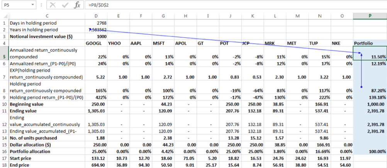Select entire sheet via corner triangle
The height and width of the screenshot is (168, 387).
click(5, 16)
